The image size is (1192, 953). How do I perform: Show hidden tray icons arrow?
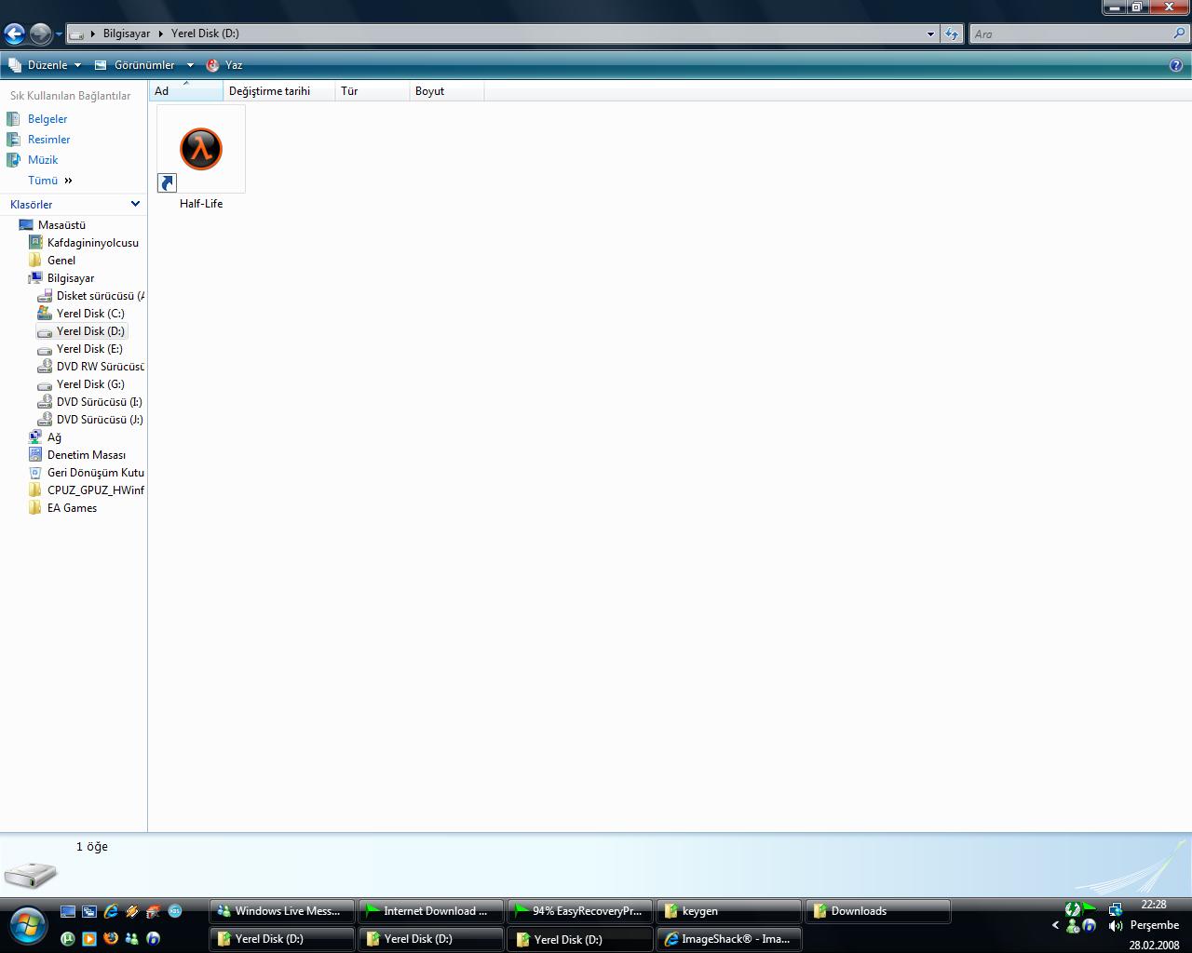[1055, 925]
